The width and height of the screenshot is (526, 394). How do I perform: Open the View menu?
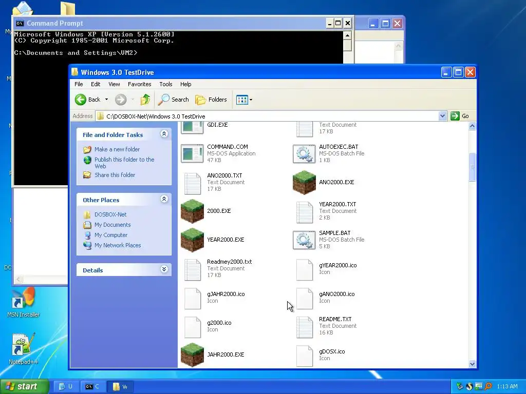(114, 84)
